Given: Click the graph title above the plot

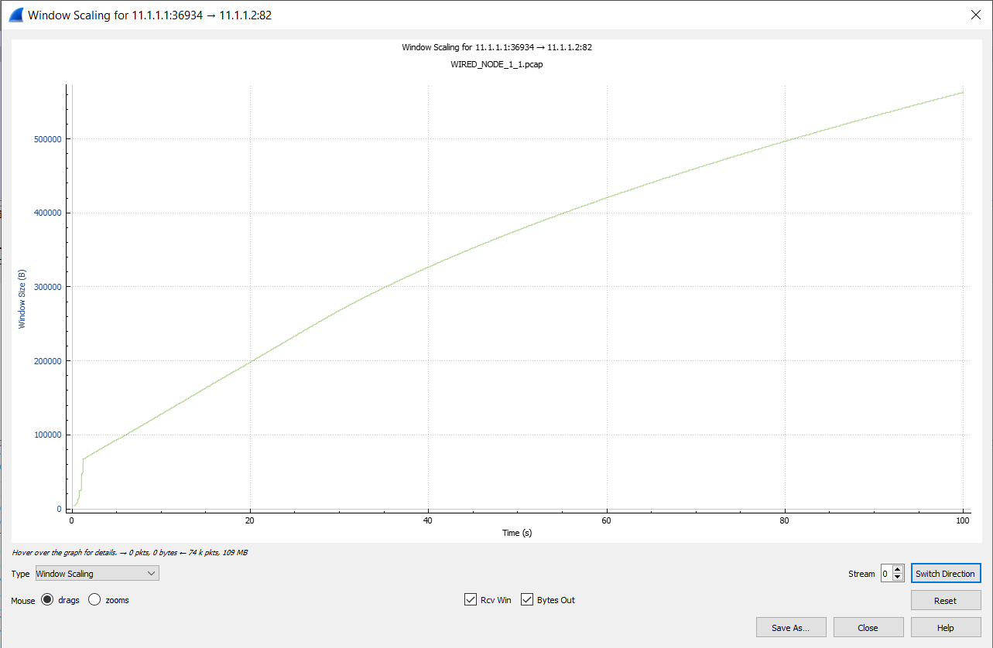Looking at the screenshot, I should 496,48.
